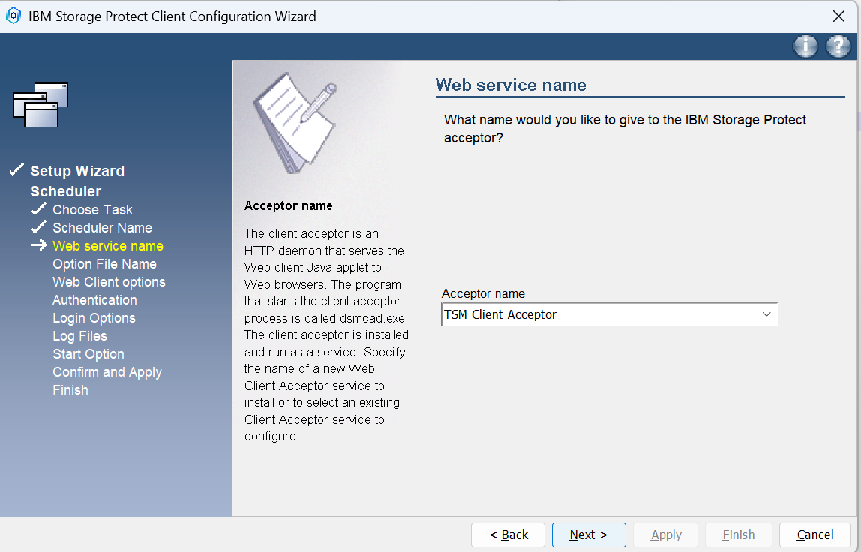Click the arrow beside Web service name
861x552 pixels.
[39, 245]
